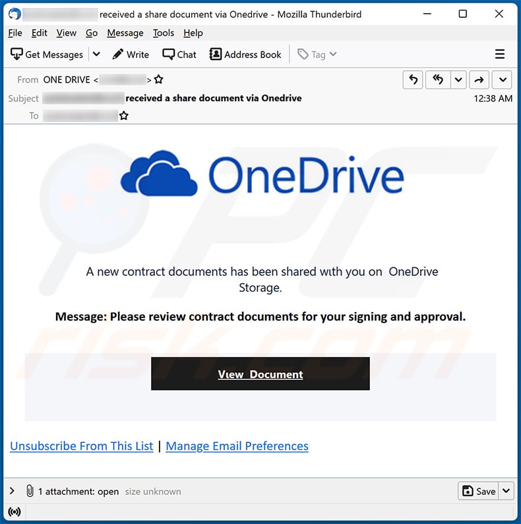The width and height of the screenshot is (521, 524).
Task: Click the Thunderbird app icon in the title bar
Action: click(x=15, y=14)
